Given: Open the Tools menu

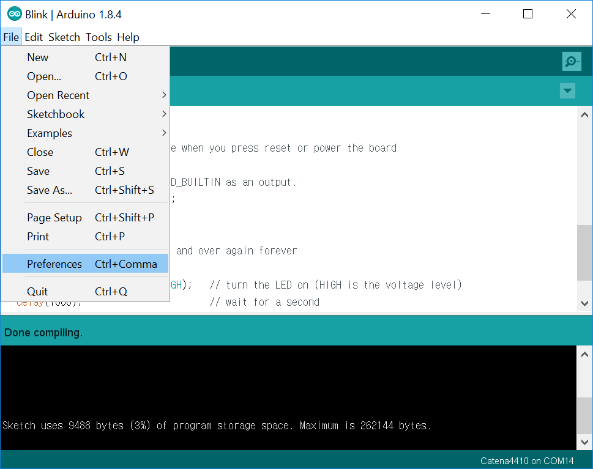Looking at the screenshot, I should point(99,37).
